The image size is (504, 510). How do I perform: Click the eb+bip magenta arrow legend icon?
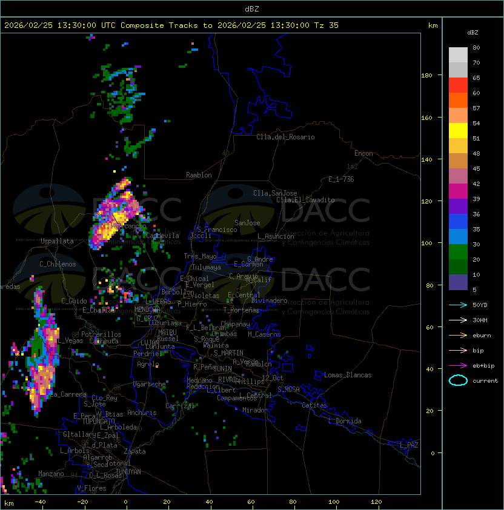pos(458,366)
